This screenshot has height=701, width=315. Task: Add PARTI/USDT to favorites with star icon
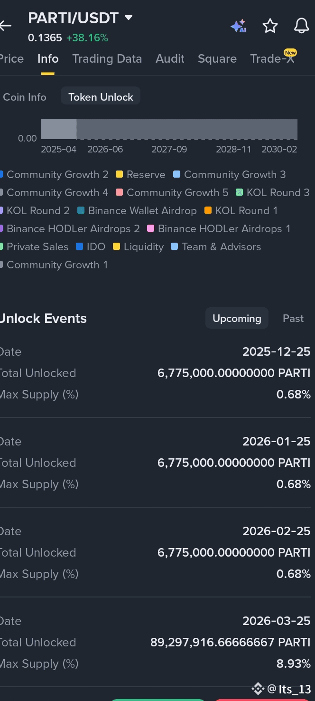(x=270, y=26)
